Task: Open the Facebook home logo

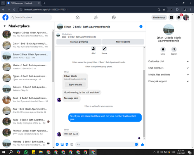Action: point(5,17)
